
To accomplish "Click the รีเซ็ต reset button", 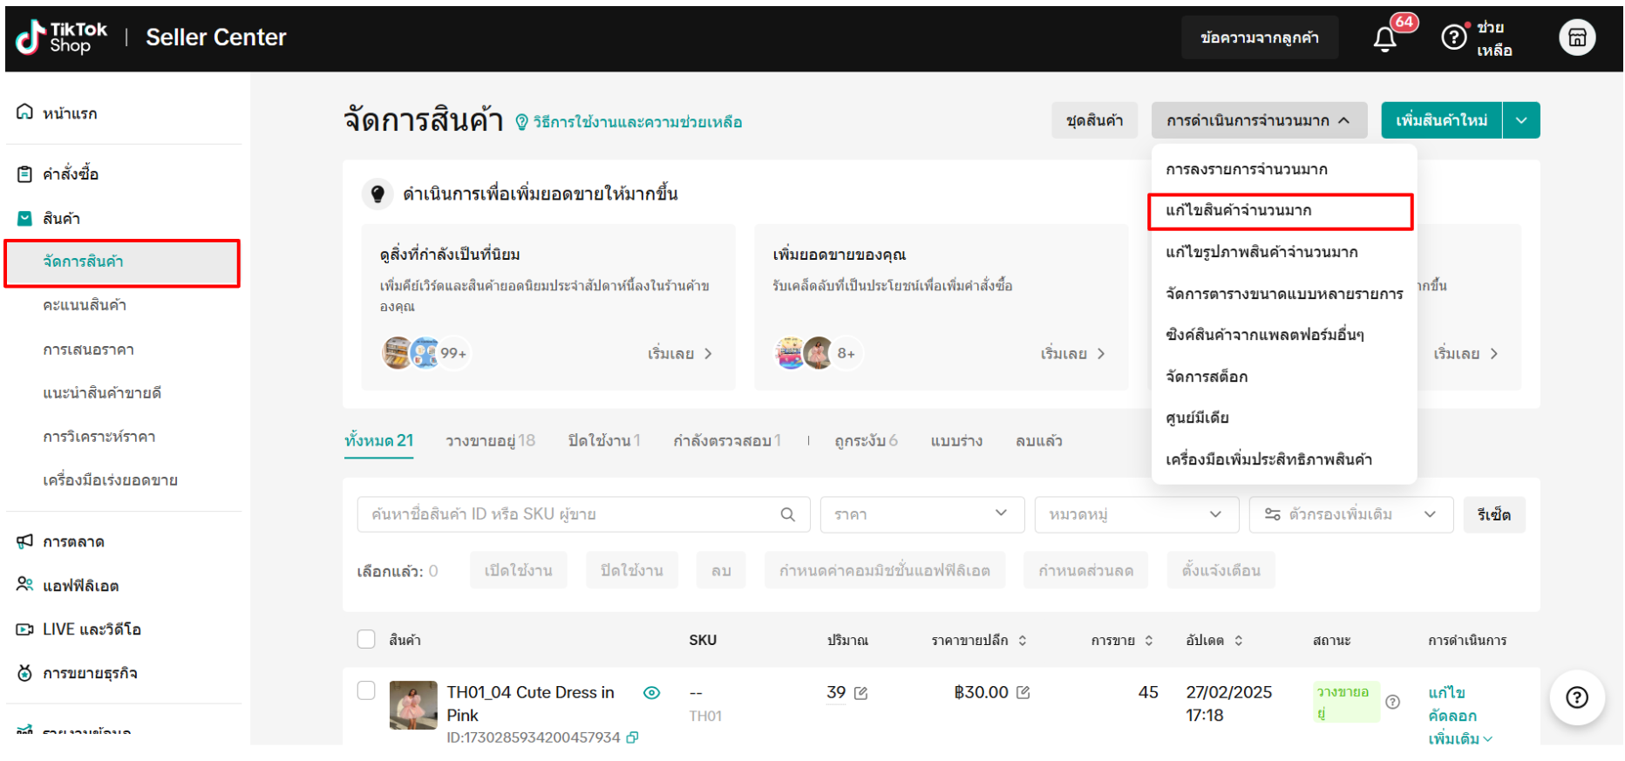I will (1493, 514).
